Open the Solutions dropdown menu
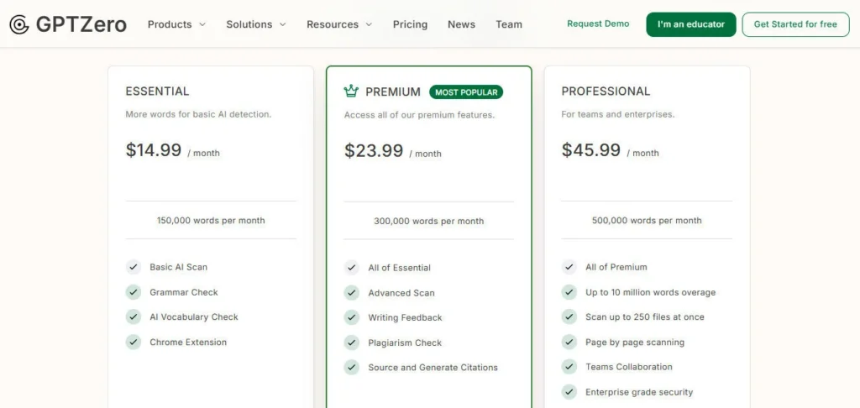Image resolution: width=860 pixels, height=408 pixels. point(255,24)
